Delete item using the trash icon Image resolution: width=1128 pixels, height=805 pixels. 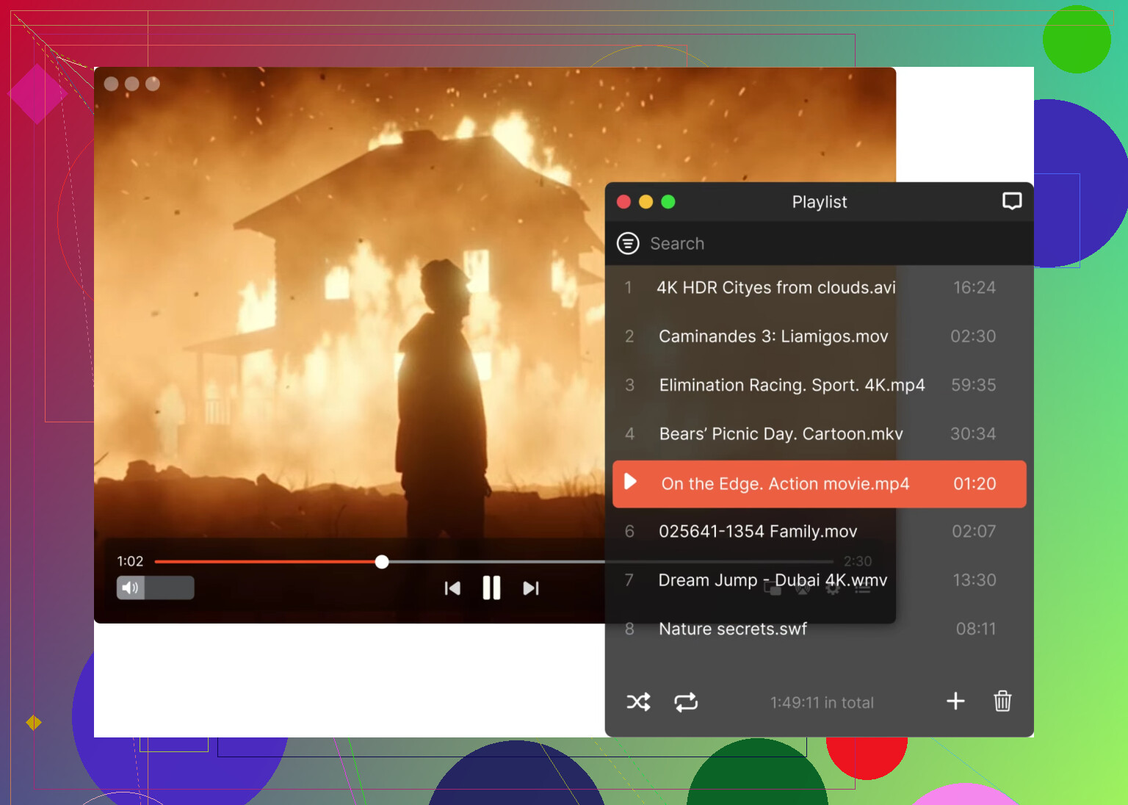[x=1002, y=701]
